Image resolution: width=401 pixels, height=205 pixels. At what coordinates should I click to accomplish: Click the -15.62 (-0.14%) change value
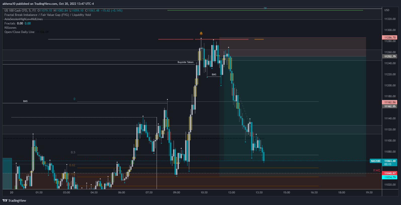(112, 11)
